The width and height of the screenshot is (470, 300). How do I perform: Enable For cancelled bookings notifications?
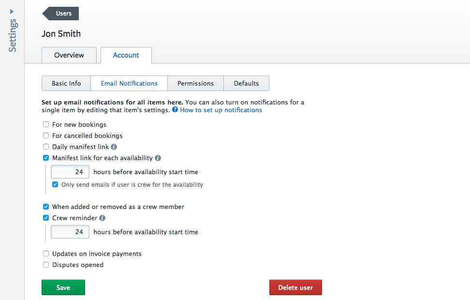click(x=46, y=135)
